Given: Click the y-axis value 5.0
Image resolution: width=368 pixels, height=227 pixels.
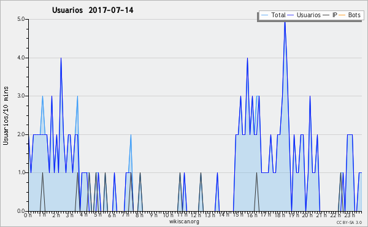Looking at the screenshot, I should (x=21, y=19).
